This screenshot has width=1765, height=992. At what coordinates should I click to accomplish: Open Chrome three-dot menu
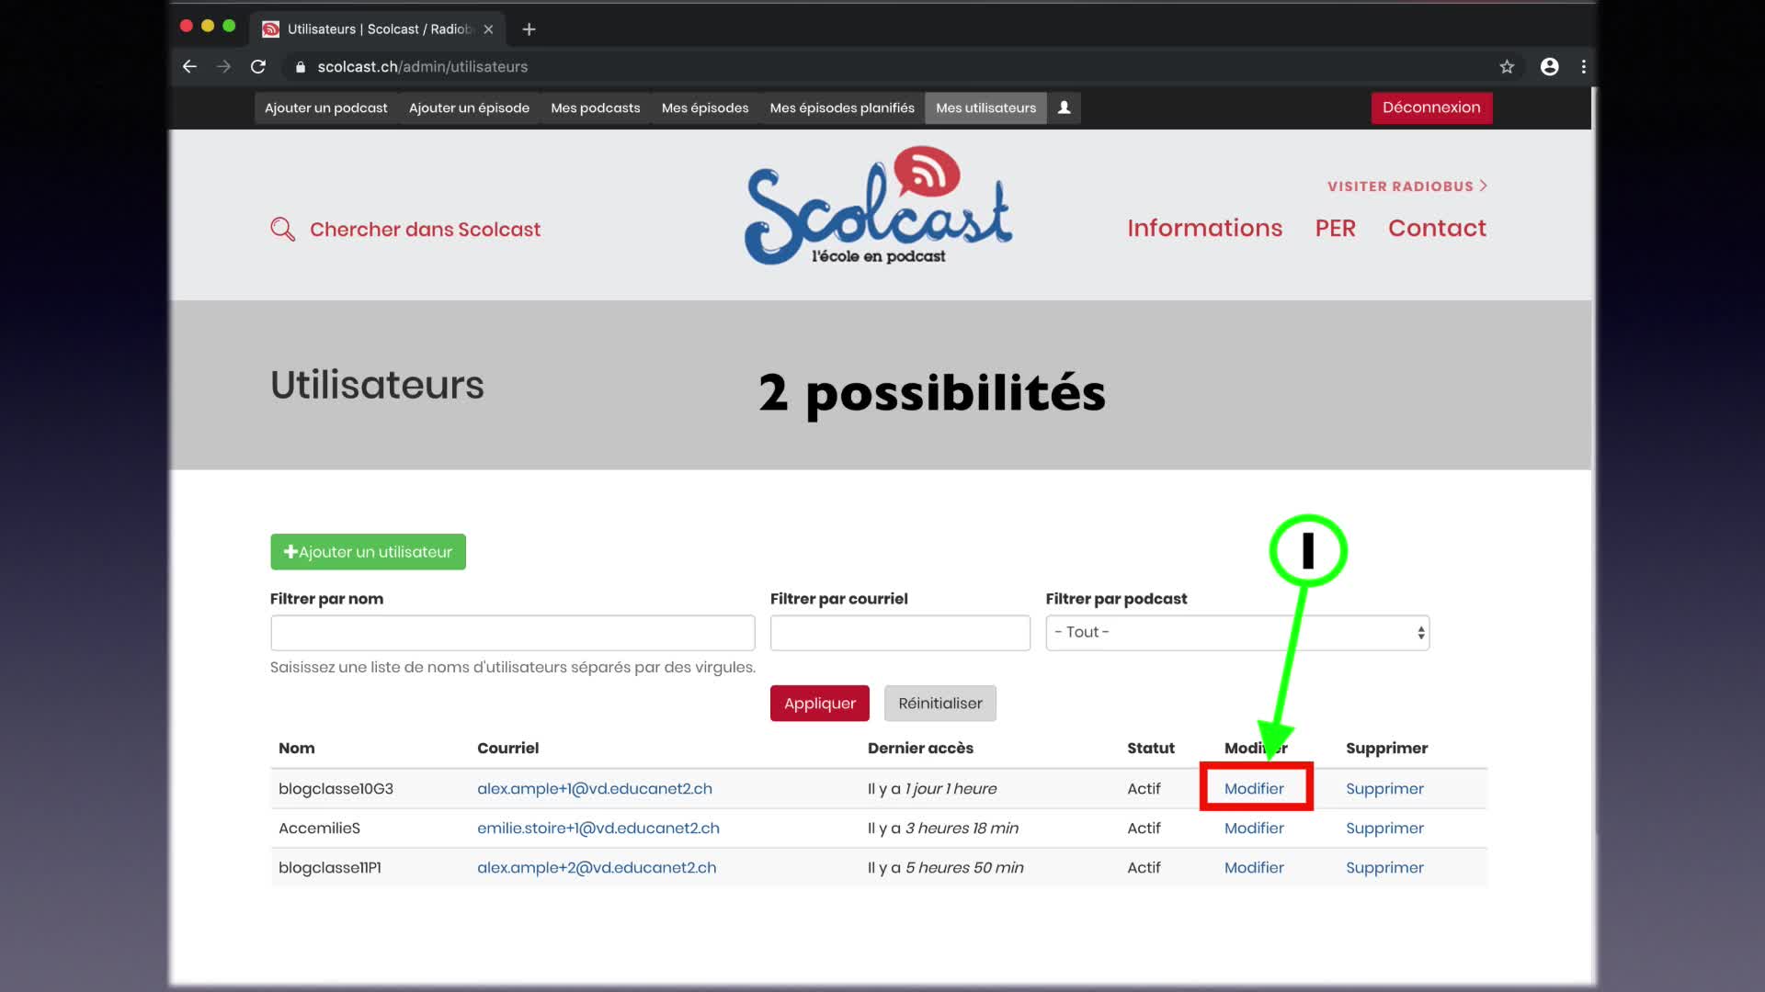tap(1583, 66)
